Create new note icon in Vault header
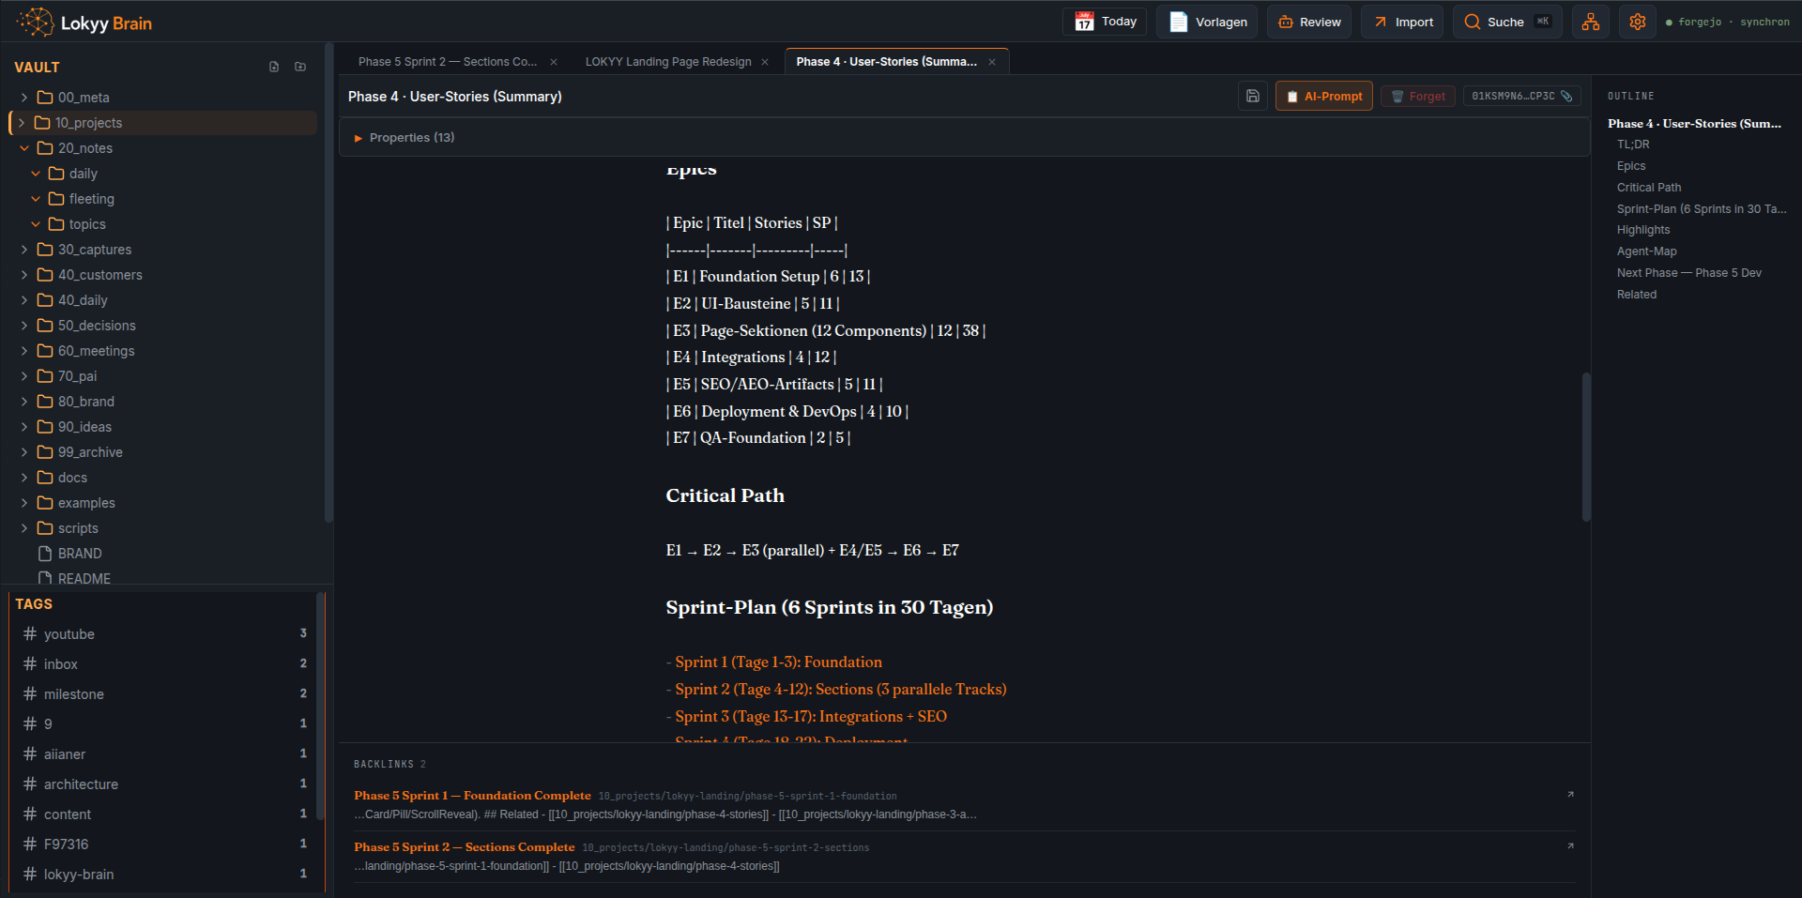 click(274, 67)
